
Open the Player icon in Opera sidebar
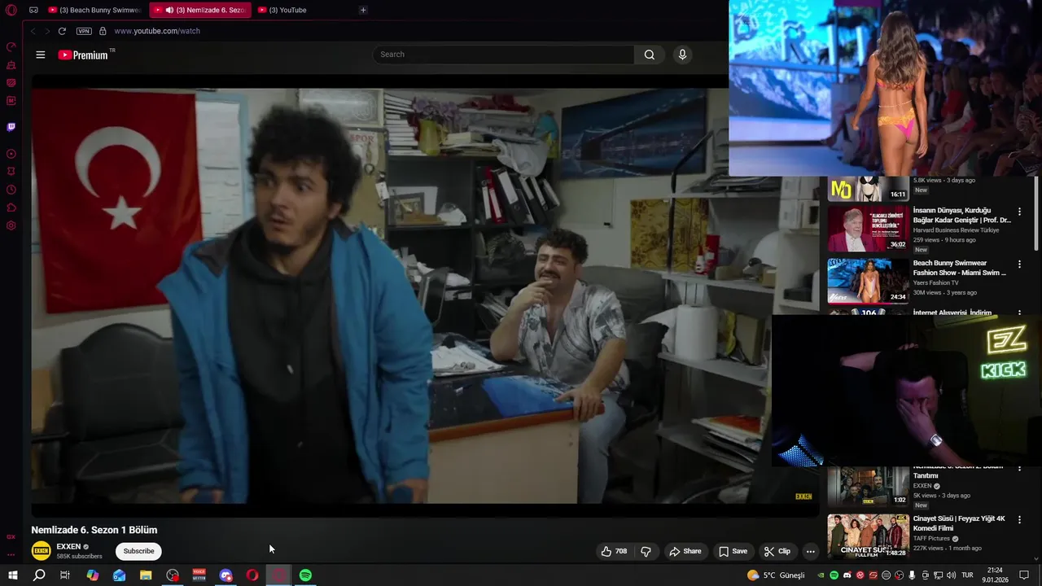click(x=11, y=154)
